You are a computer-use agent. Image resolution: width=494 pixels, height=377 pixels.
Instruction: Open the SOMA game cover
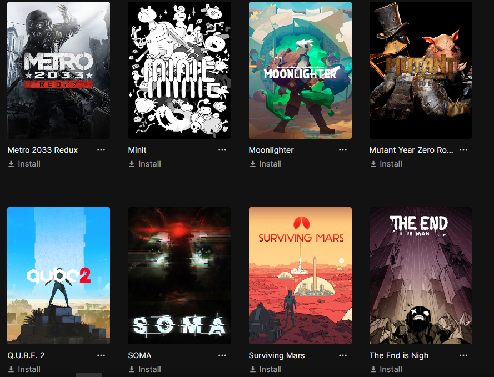[x=179, y=275]
